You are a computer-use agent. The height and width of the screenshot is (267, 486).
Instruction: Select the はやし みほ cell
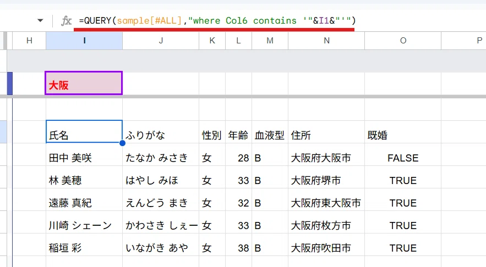click(161, 177)
